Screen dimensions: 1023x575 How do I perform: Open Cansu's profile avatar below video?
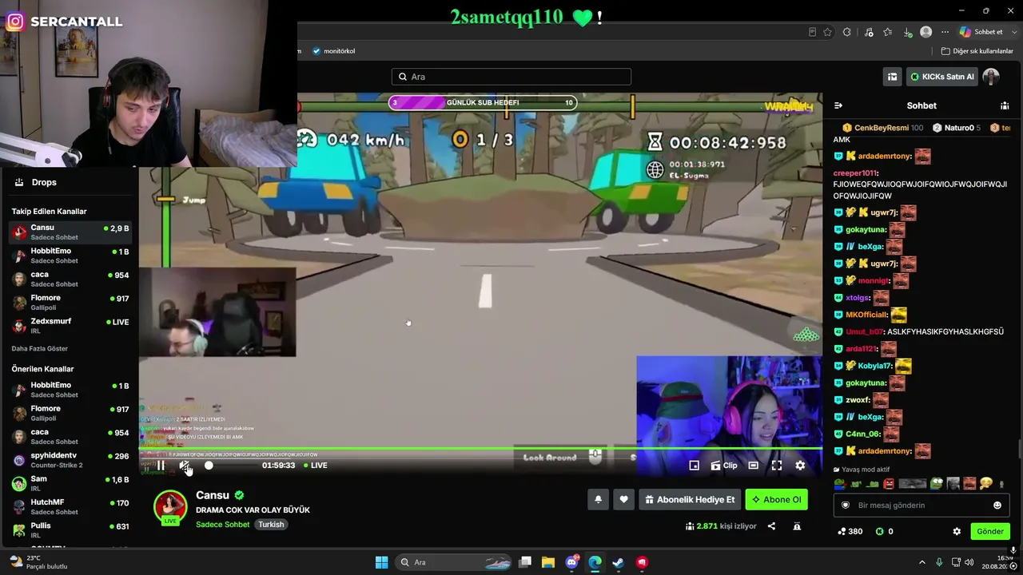coord(170,507)
